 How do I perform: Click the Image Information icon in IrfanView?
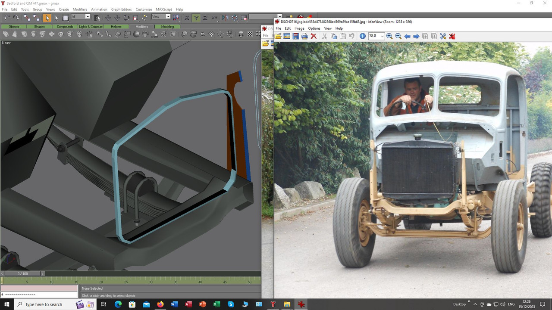coord(363,36)
